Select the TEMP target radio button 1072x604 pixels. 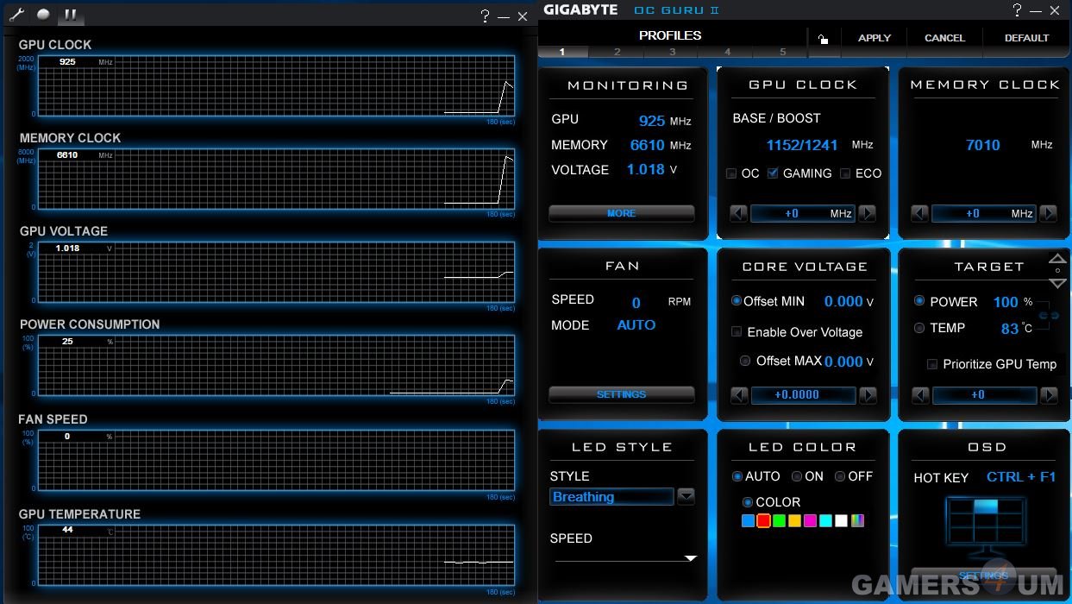pyautogui.click(x=919, y=328)
